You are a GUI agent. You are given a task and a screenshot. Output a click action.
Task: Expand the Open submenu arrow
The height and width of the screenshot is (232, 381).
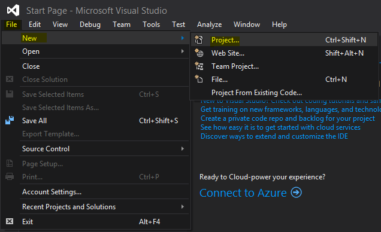[183, 51]
